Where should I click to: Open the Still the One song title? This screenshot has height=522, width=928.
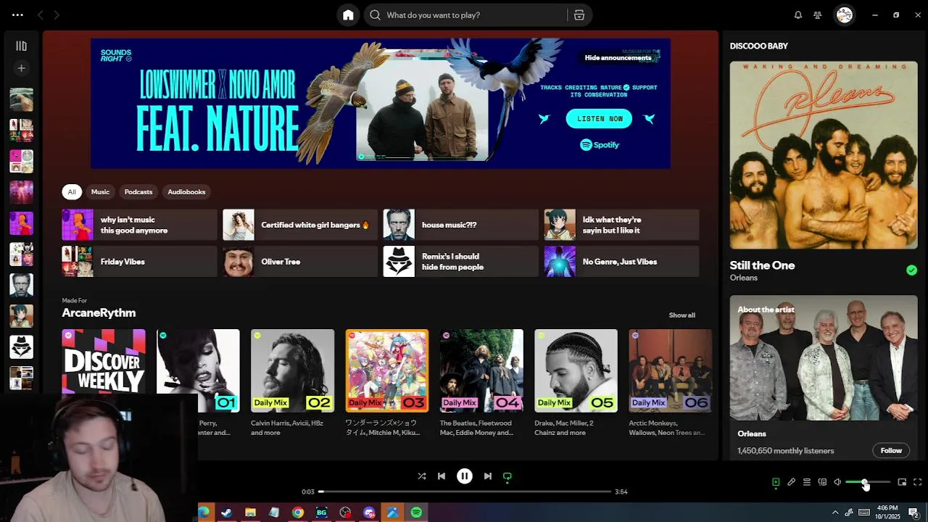763,265
